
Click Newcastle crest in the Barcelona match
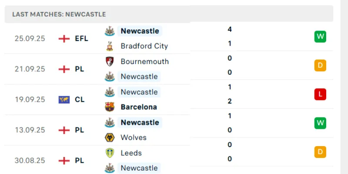coord(110,92)
